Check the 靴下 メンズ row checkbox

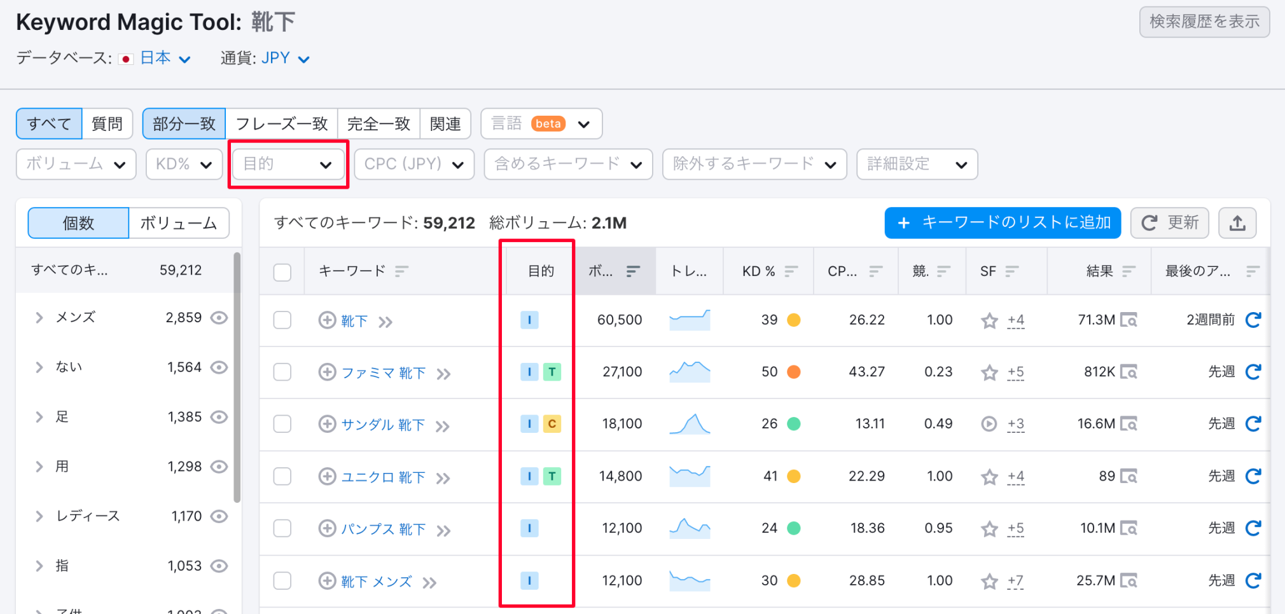click(282, 580)
